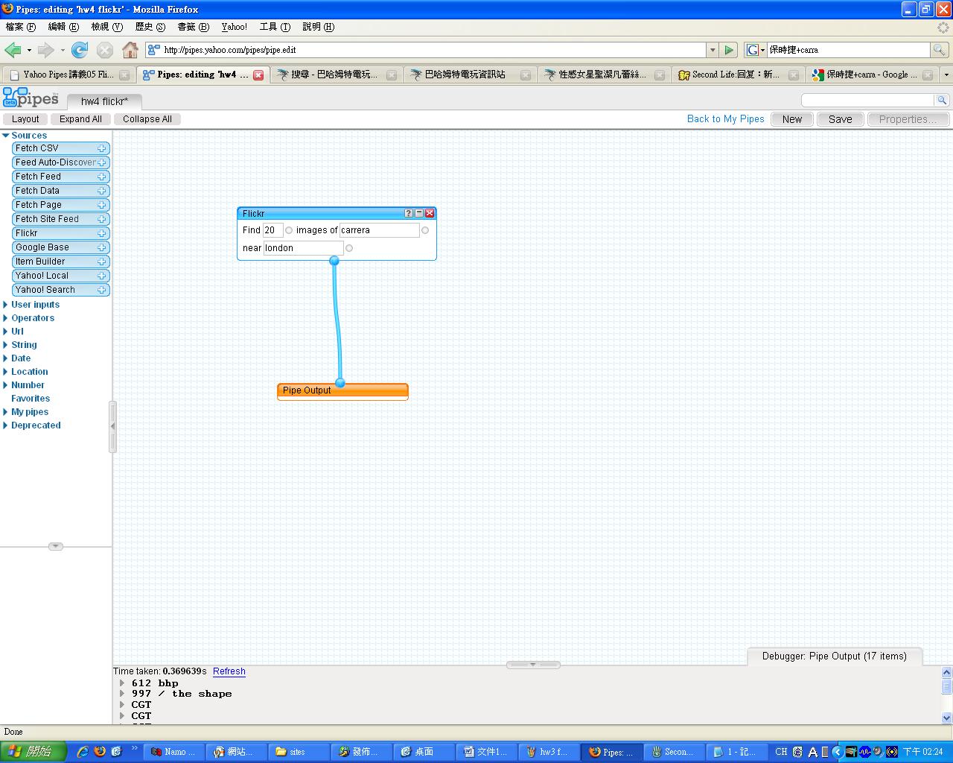Click the green Go arrow beside address bar
Viewport: 953px width, 763px height.
729,50
